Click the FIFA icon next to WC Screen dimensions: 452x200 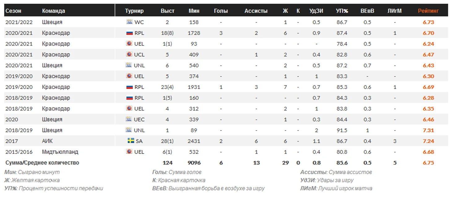click(x=129, y=22)
